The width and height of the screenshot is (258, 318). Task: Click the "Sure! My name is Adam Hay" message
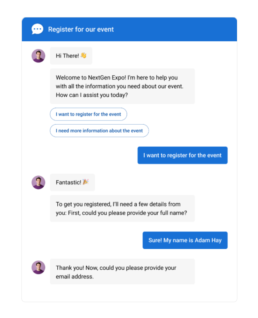(x=185, y=240)
